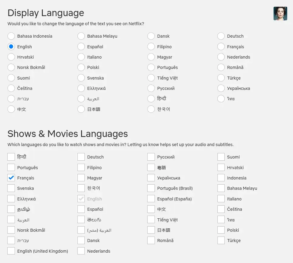Pick Français for the display language
This screenshot has height=263, width=293.
pos(221,46)
